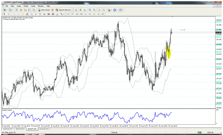Switch chart to M15 timeframe

coord(77,14)
